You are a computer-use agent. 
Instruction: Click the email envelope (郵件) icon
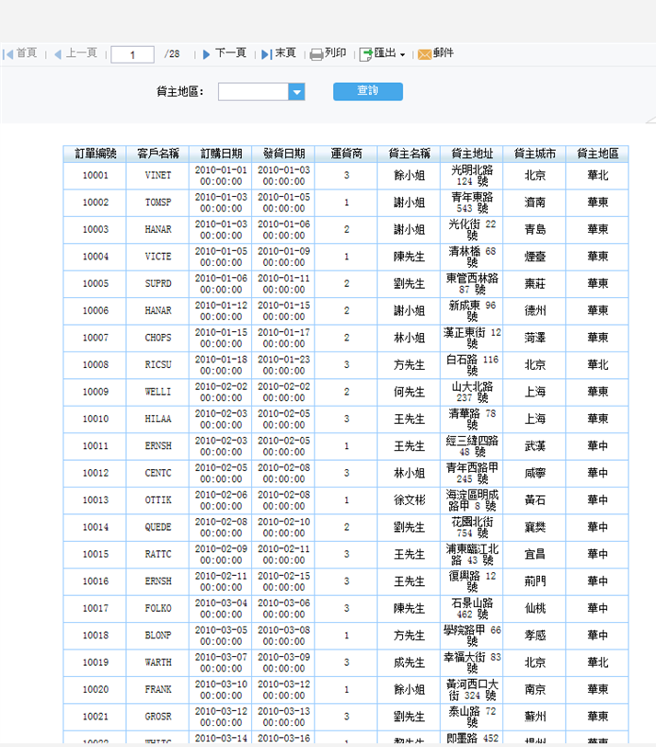[x=424, y=54]
